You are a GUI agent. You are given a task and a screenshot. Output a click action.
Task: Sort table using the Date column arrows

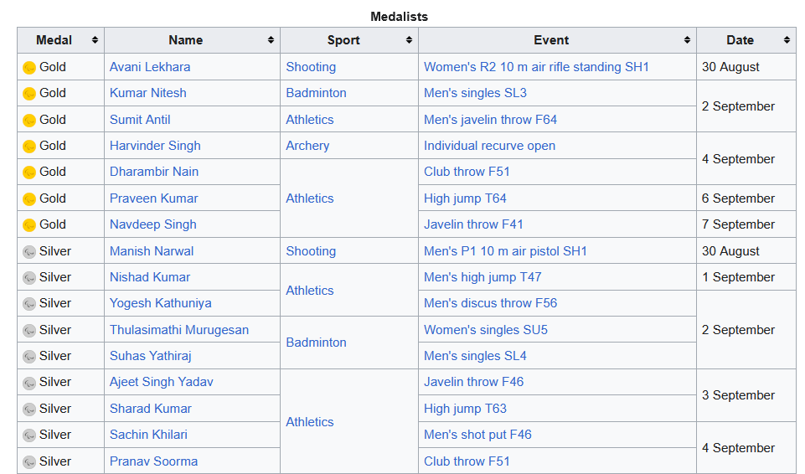coord(787,40)
